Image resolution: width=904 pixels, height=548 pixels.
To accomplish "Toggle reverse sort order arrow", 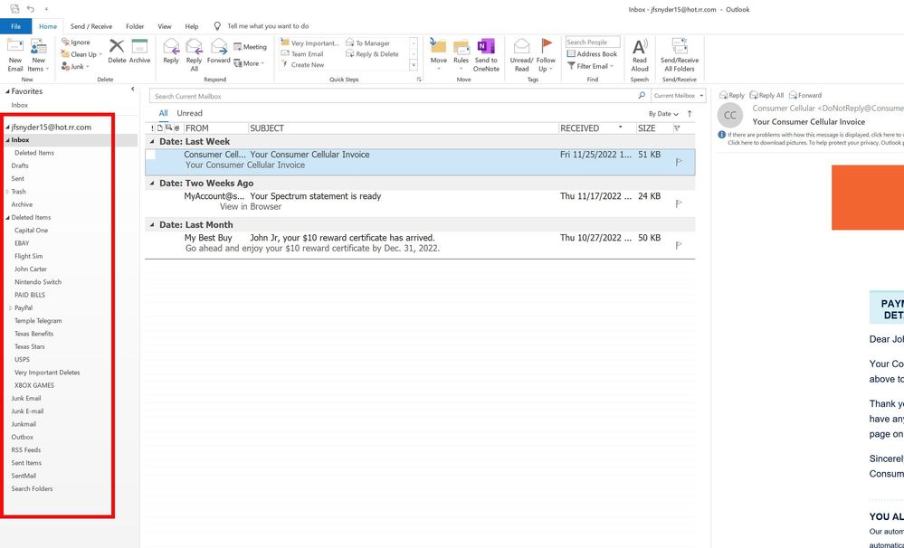I will coord(690,114).
